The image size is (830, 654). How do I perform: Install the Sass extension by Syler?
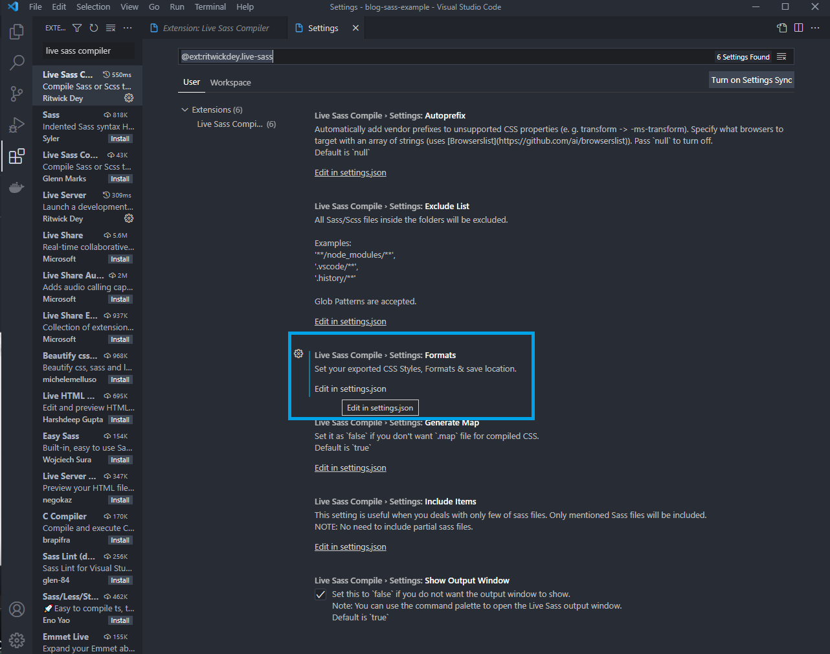[120, 139]
